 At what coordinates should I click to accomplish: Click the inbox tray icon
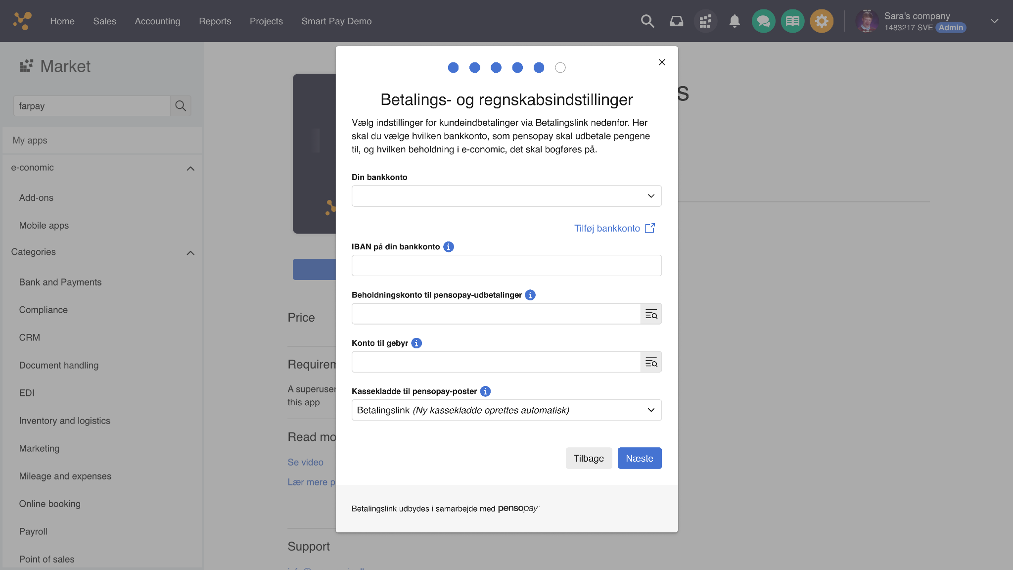pyautogui.click(x=676, y=21)
